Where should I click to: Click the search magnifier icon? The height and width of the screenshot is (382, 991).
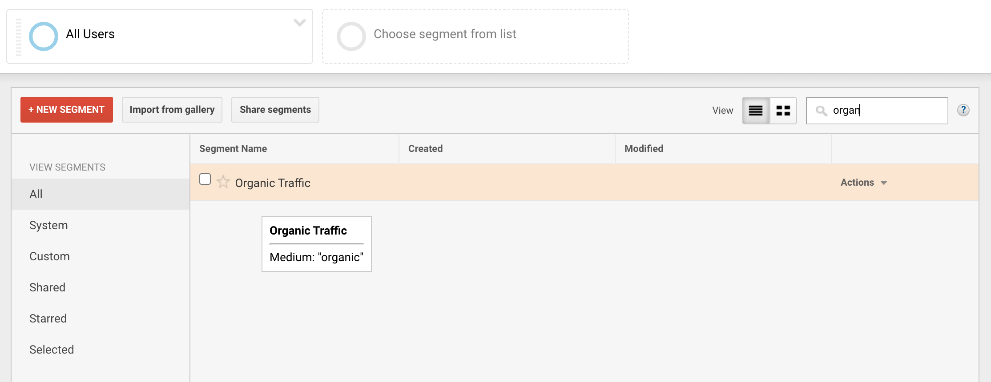coord(821,111)
